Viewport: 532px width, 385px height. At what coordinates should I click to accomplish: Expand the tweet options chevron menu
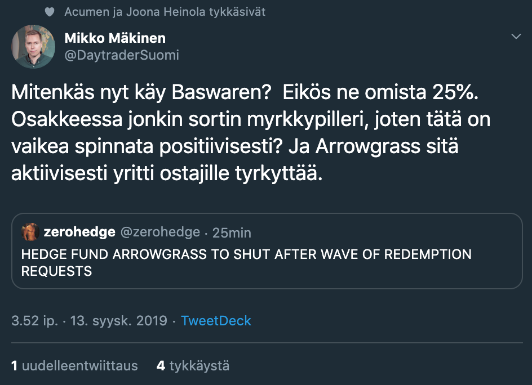coord(516,37)
